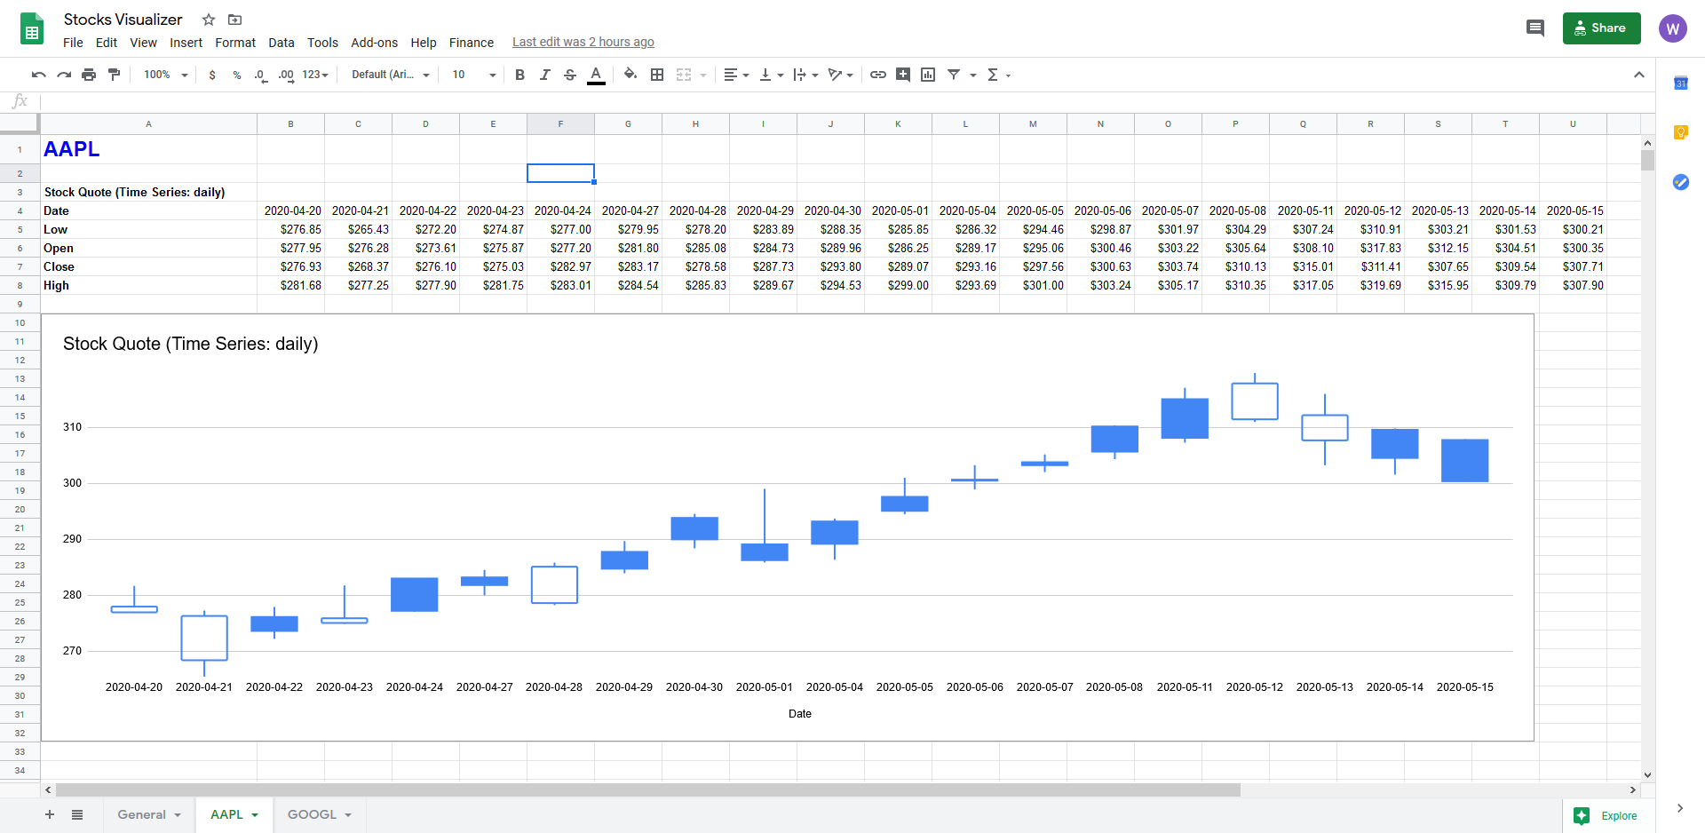Screen dimensions: 1705x833
Task: Open last edit was 2 hours ago link
Action: (583, 42)
